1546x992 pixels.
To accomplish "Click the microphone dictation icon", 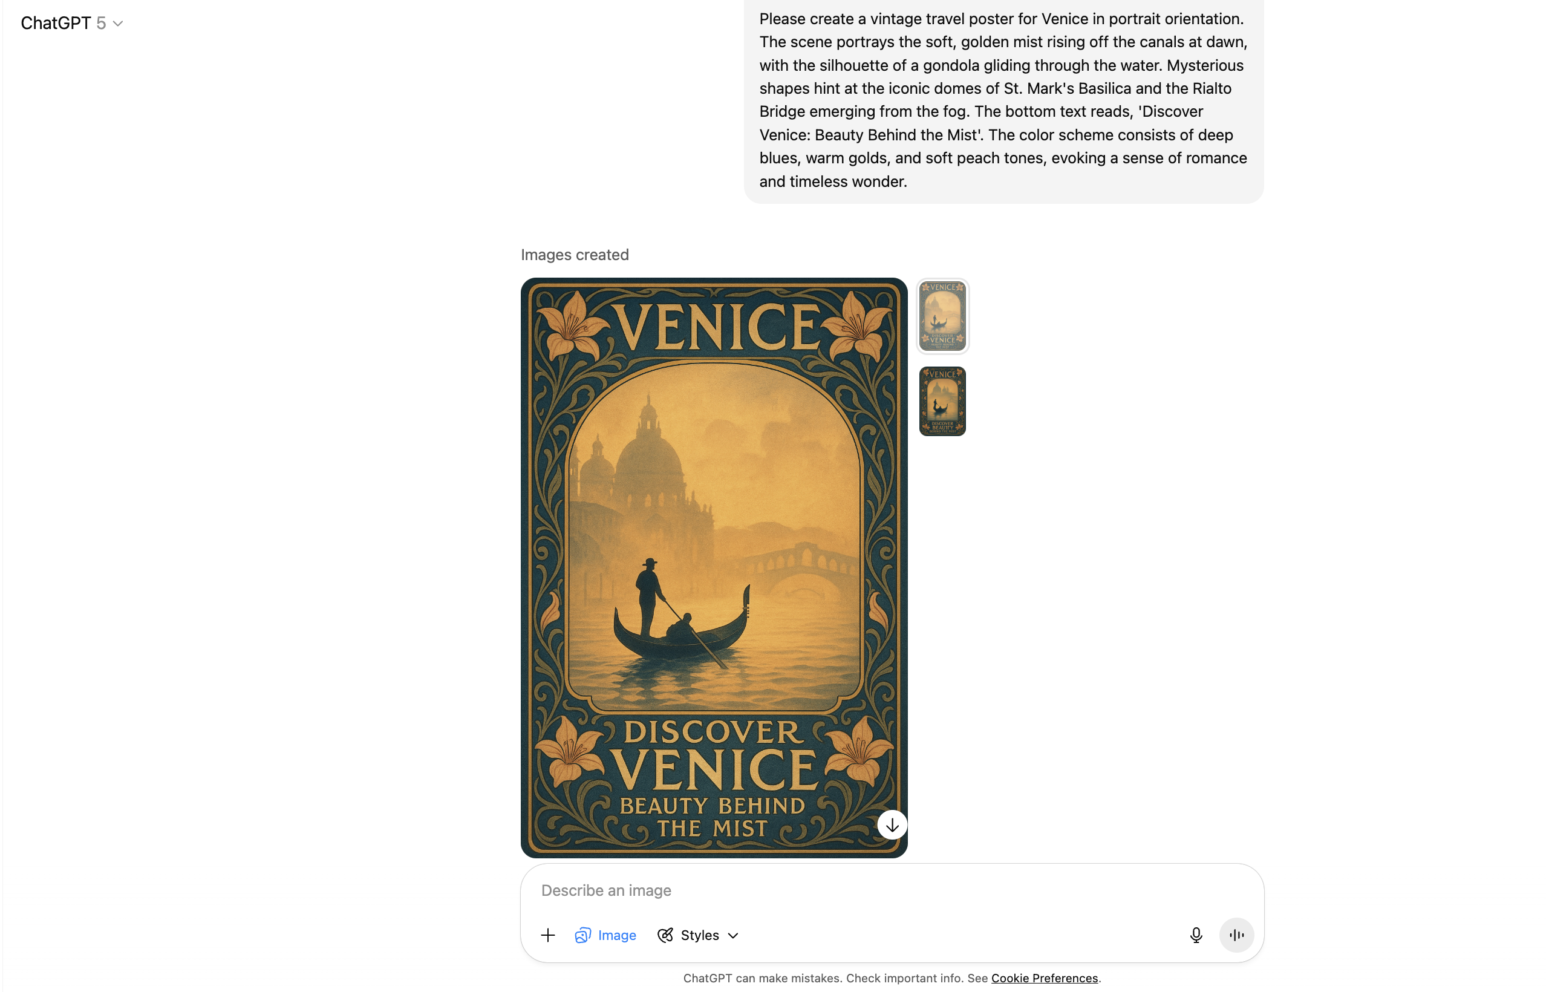I will [1196, 935].
